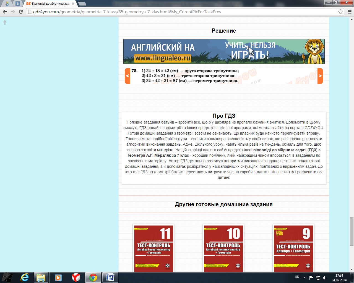Click the scroll-to-top arrow on the page
Screen dimensions: 354x283
pyautogui.click(x=5, y=22)
